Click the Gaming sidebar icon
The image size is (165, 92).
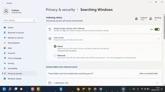[5, 63]
